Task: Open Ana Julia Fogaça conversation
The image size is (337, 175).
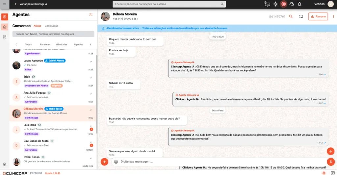Action: pyautogui.click(x=53, y=97)
